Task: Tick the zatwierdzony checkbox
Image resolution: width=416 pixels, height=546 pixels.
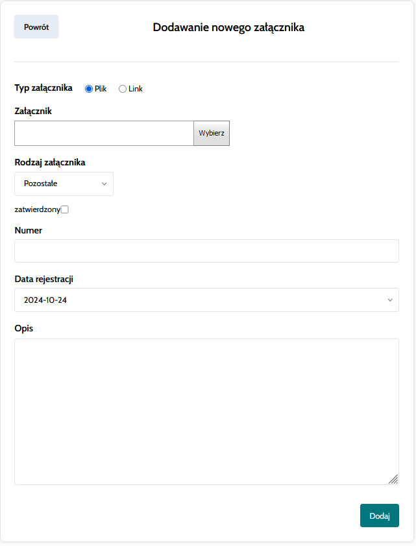Action: click(x=64, y=209)
